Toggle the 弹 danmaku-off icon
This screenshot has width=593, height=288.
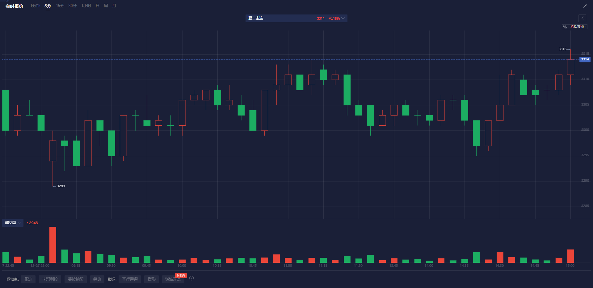pyautogui.click(x=565, y=27)
